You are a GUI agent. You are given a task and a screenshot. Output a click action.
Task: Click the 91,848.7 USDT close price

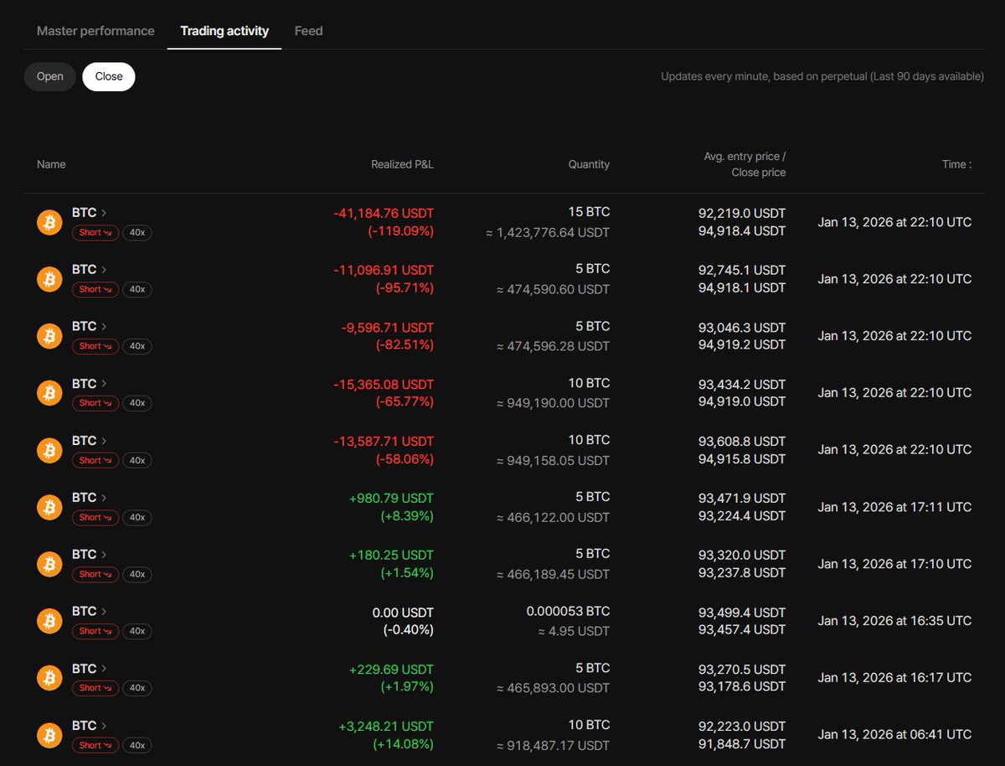[x=742, y=744]
